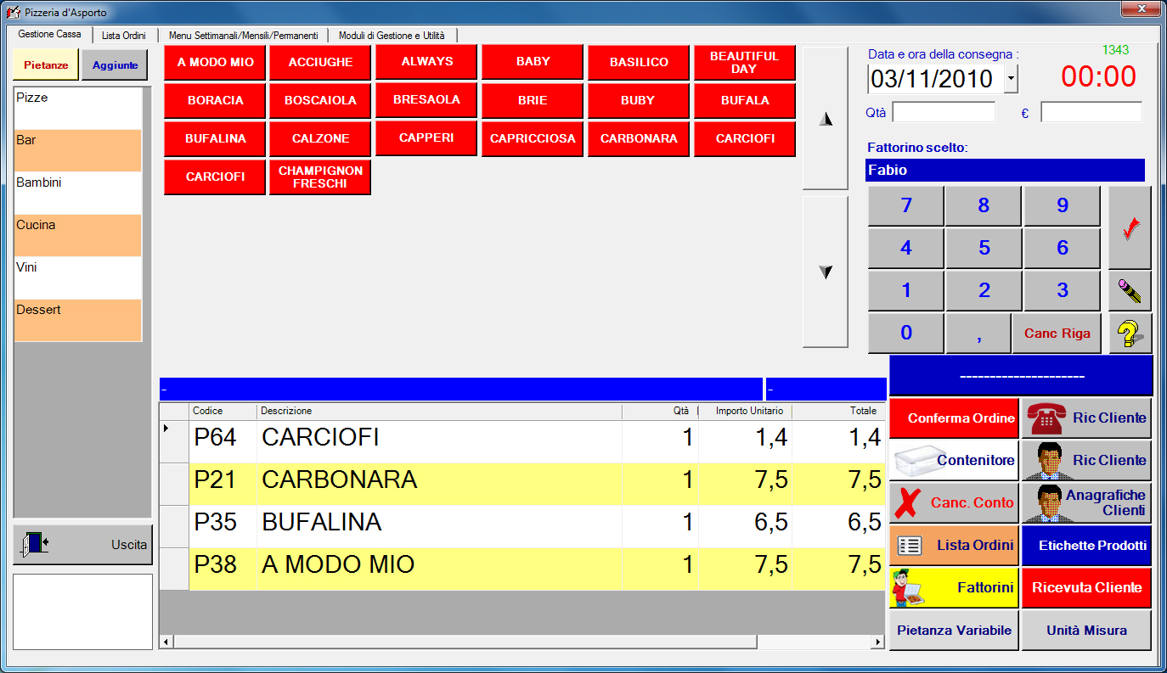Click Etichette Prodotti button
The height and width of the screenshot is (673, 1167).
1086,545
